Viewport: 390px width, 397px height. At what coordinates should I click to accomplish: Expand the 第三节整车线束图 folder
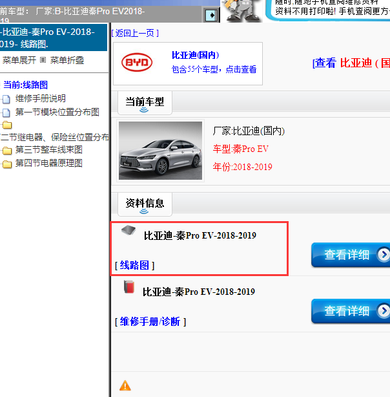[49, 149]
